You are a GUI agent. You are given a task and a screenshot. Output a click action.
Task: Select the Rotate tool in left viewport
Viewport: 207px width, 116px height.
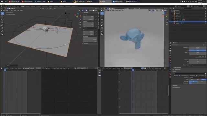(x=2, y=22)
